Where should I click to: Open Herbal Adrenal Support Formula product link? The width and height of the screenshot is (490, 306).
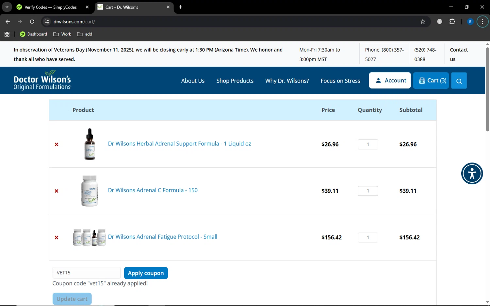[x=179, y=144]
